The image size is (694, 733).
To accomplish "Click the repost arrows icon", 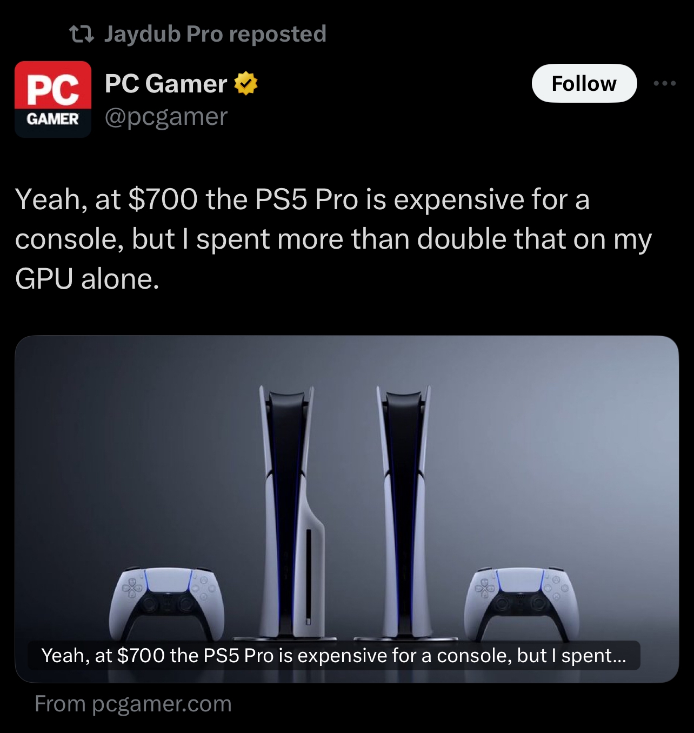I will [82, 35].
